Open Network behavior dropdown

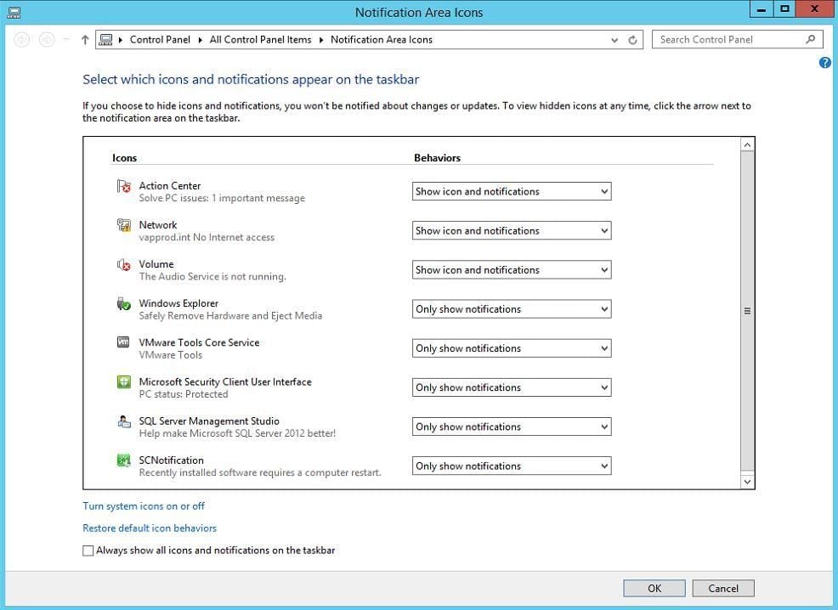(x=512, y=231)
